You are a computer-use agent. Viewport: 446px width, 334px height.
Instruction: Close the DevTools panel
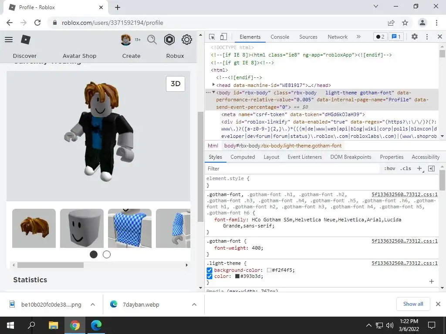pyautogui.click(x=440, y=37)
